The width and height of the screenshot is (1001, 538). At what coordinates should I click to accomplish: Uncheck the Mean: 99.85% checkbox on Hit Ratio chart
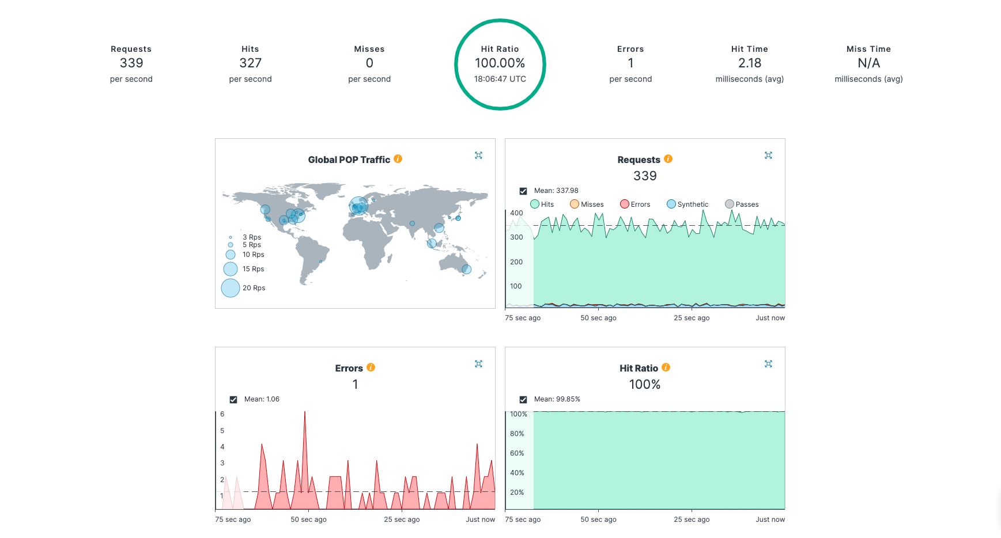point(523,399)
